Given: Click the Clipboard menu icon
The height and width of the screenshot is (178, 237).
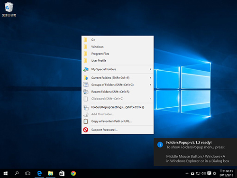Looking at the screenshot, I should (x=86, y=99).
